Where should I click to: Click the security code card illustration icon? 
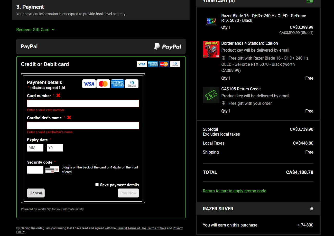pos(52,170)
